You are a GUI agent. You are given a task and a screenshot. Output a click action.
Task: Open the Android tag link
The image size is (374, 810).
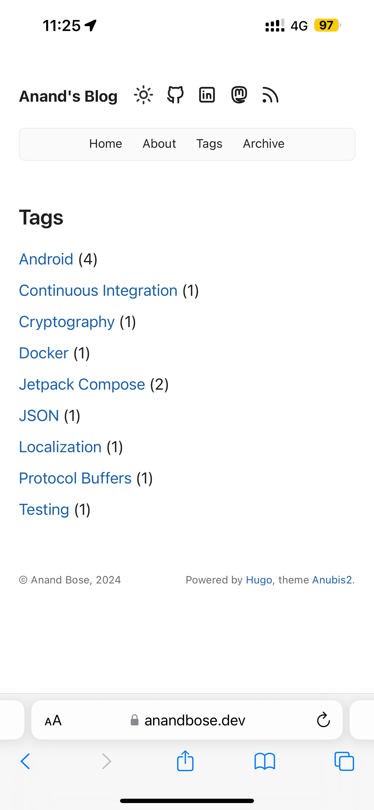pyautogui.click(x=46, y=259)
